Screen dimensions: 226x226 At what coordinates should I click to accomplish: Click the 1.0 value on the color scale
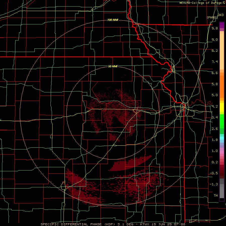pyautogui.click(x=215, y=151)
